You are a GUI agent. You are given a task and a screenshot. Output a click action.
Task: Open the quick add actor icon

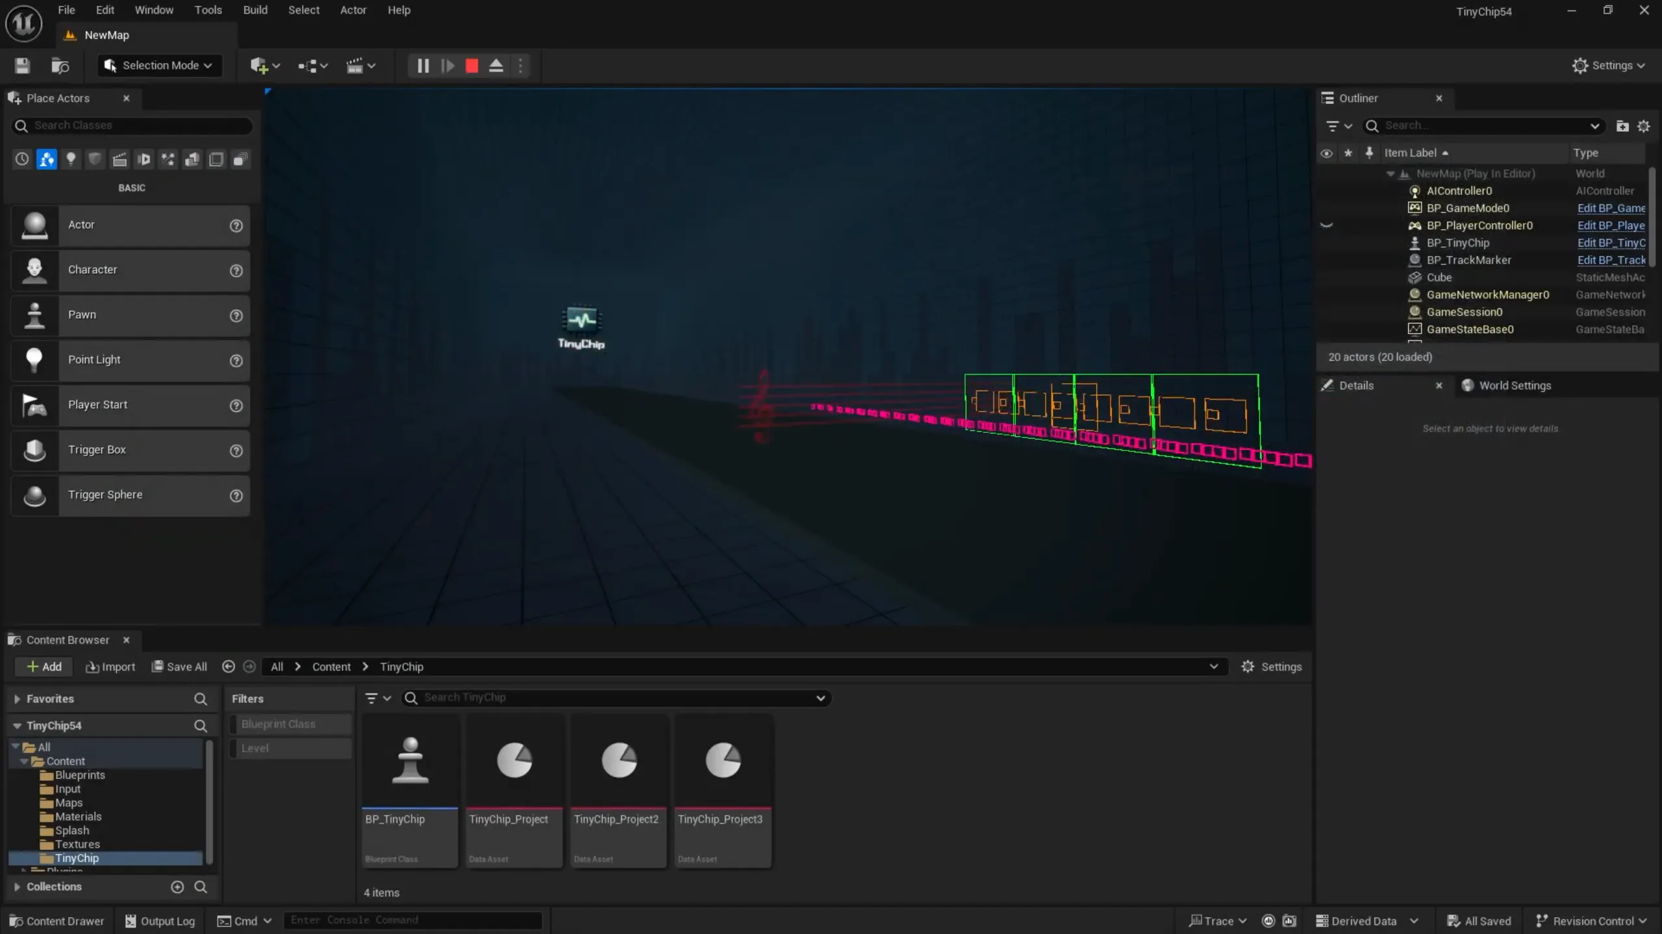[265, 66]
